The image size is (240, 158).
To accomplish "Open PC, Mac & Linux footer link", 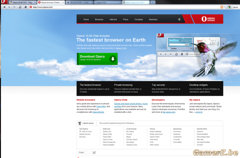I will coord(86,131).
